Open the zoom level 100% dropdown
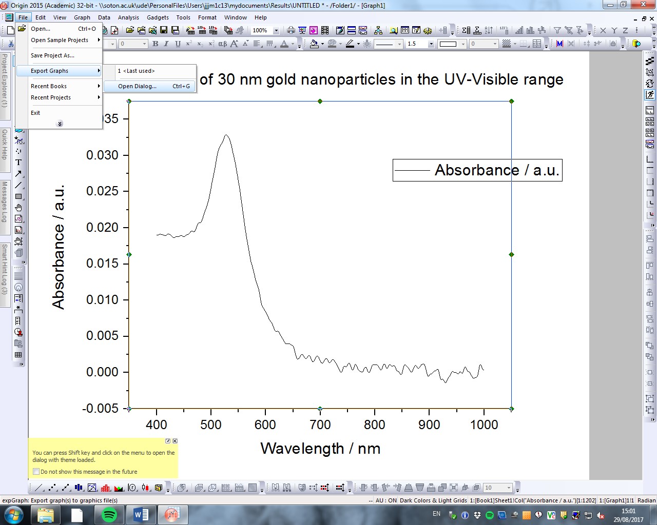Image resolution: width=657 pixels, height=525 pixels. (x=276, y=30)
